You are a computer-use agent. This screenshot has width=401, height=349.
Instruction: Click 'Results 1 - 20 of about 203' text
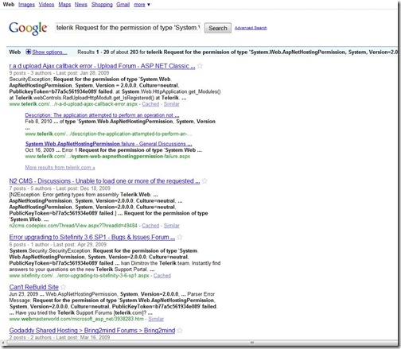pos(107,52)
